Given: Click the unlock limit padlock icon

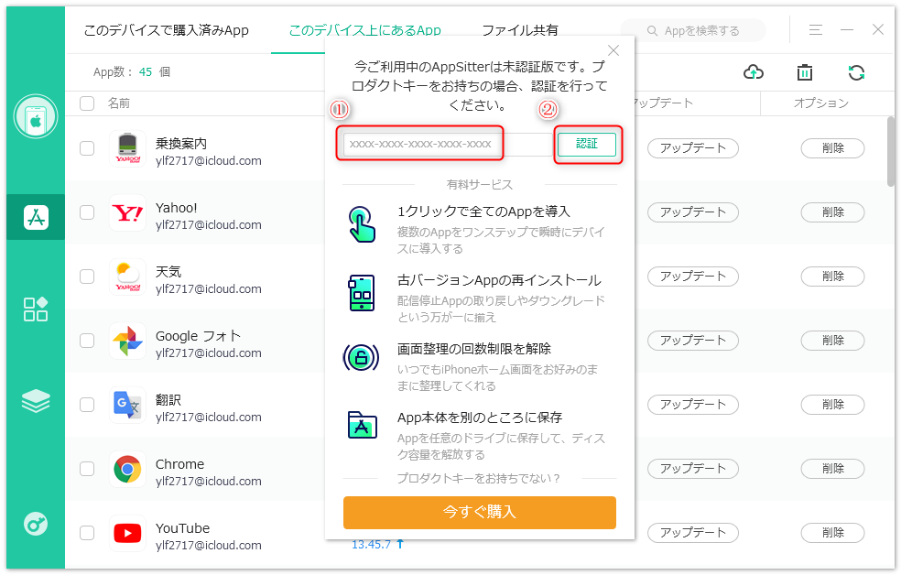Looking at the screenshot, I should point(361,358).
